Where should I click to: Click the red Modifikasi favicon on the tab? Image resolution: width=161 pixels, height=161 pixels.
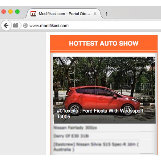(x=33, y=14)
